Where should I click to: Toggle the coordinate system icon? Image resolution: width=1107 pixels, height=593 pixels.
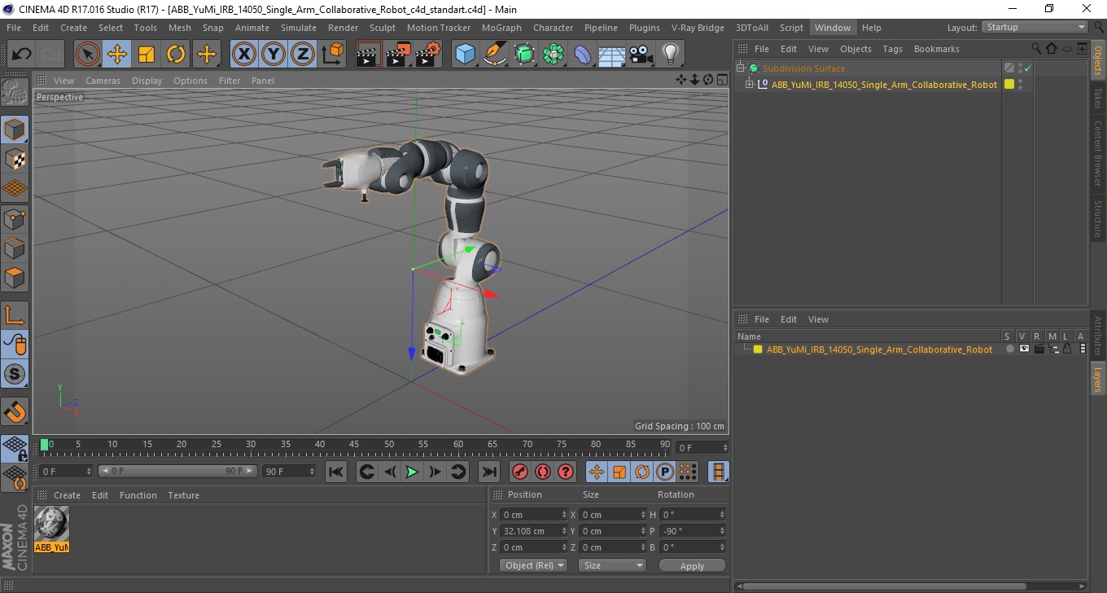click(x=332, y=55)
